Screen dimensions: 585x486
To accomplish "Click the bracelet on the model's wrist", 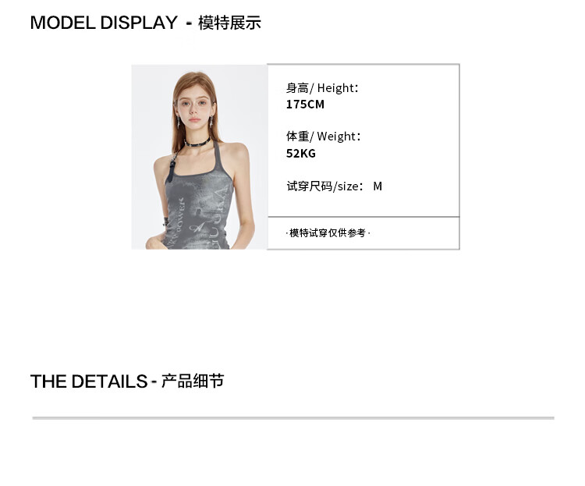I will [x=165, y=220].
